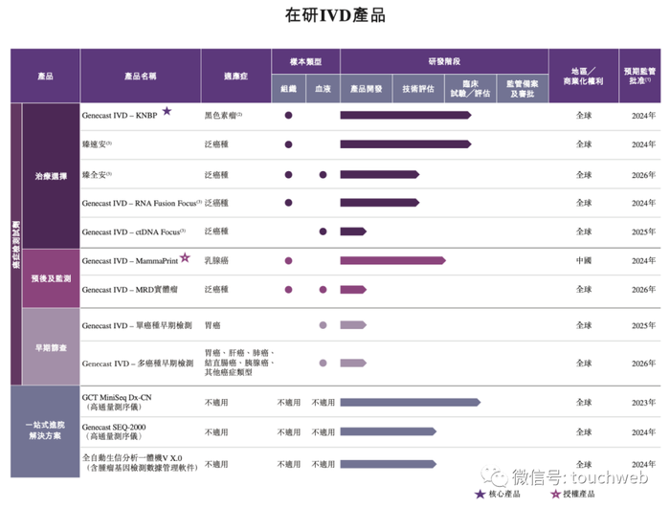Click the product name Genecast IVD – KNBP
Viewport: 670px width, 507px height.
click(x=120, y=116)
